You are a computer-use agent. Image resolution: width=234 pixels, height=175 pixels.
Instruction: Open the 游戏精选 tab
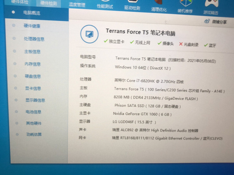(x=211, y=13)
